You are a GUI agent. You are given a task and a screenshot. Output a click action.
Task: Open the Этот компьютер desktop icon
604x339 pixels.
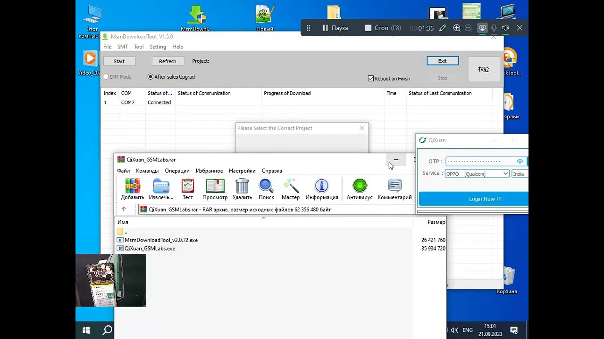click(92, 22)
